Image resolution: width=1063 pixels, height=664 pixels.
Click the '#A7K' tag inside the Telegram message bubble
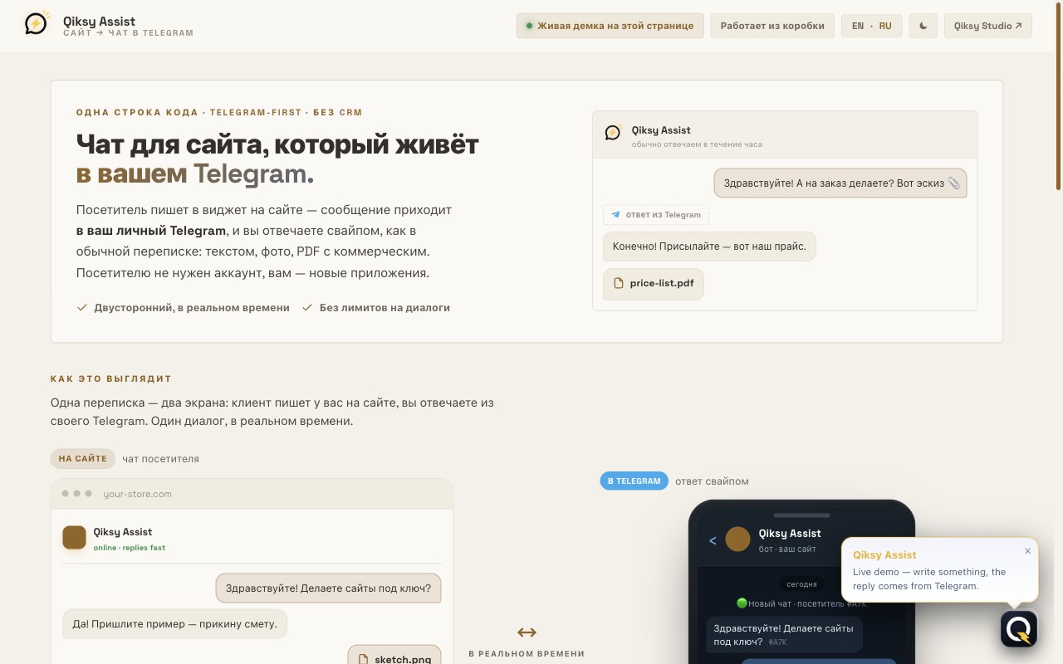click(777, 642)
